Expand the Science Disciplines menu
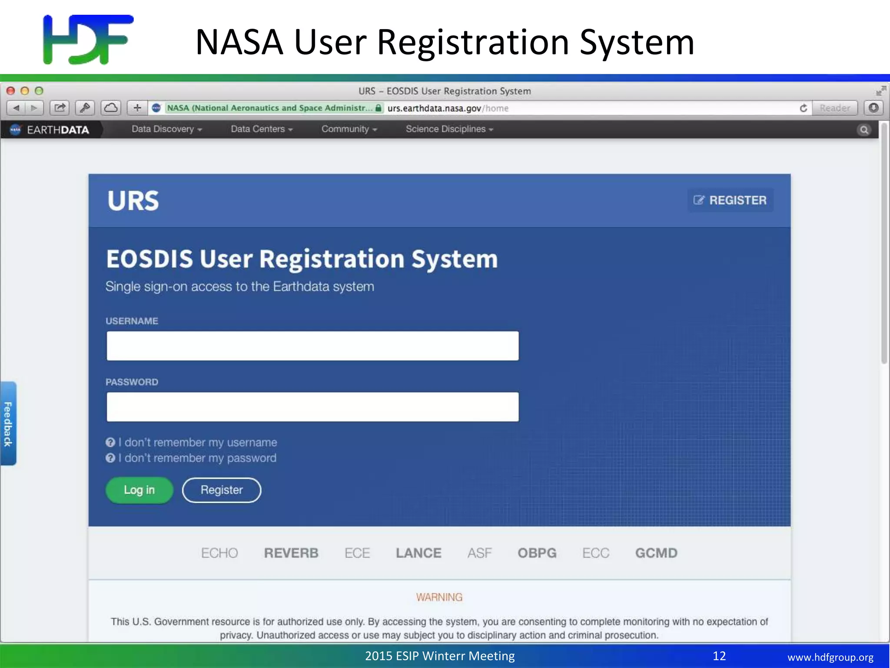890x668 pixels. click(449, 129)
